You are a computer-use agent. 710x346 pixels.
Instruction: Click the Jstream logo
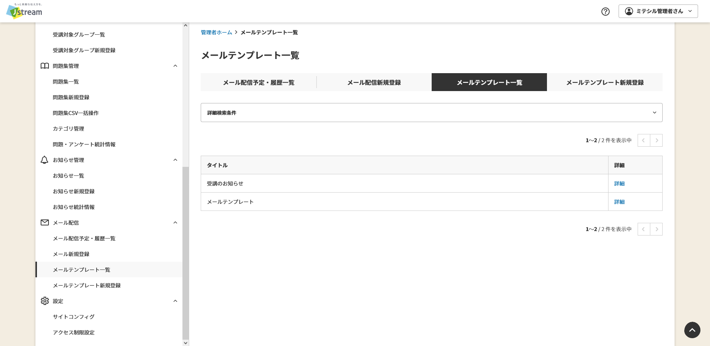pos(24,11)
